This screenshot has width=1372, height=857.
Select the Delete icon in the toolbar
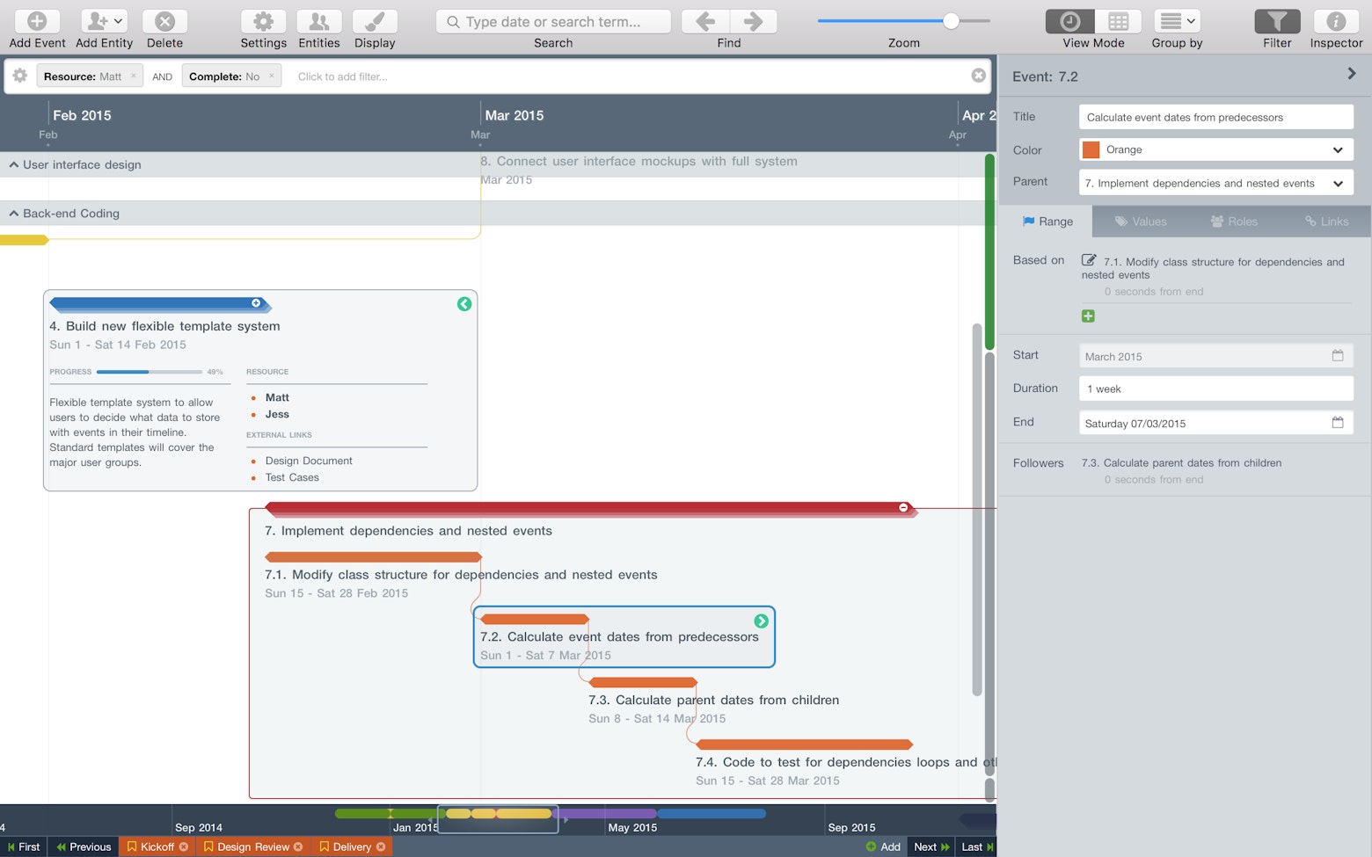click(x=164, y=20)
